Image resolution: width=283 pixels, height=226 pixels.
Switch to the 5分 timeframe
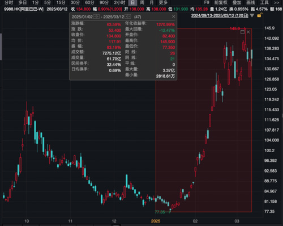tap(48, 2)
